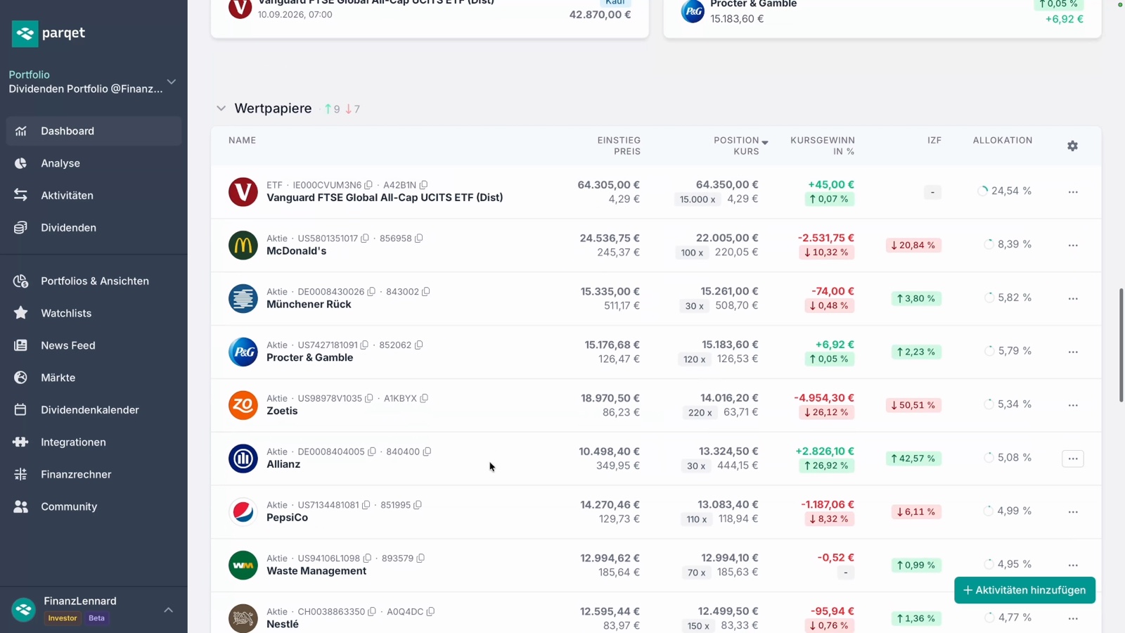This screenshot has height=633, width=1125.
Task: Click the Kursgewinn in % column header
Action: 823,146
